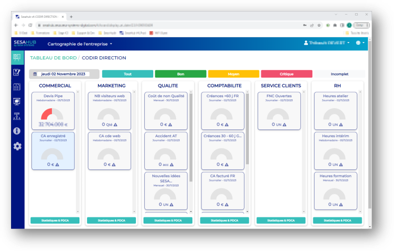The image size is (394, 251).
Task: Click the edit form icon in sidebar
Action: 17,72
